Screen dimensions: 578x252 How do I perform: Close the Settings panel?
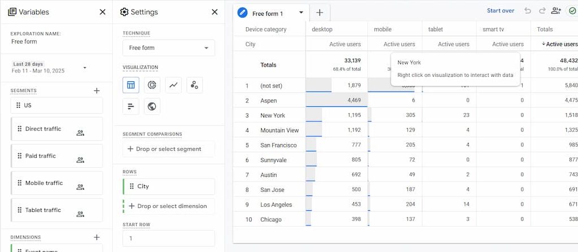click(214, 12)
